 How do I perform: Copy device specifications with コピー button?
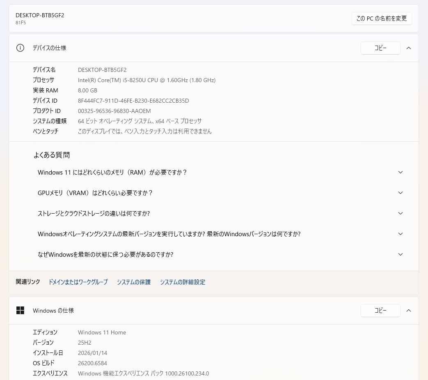380,48
